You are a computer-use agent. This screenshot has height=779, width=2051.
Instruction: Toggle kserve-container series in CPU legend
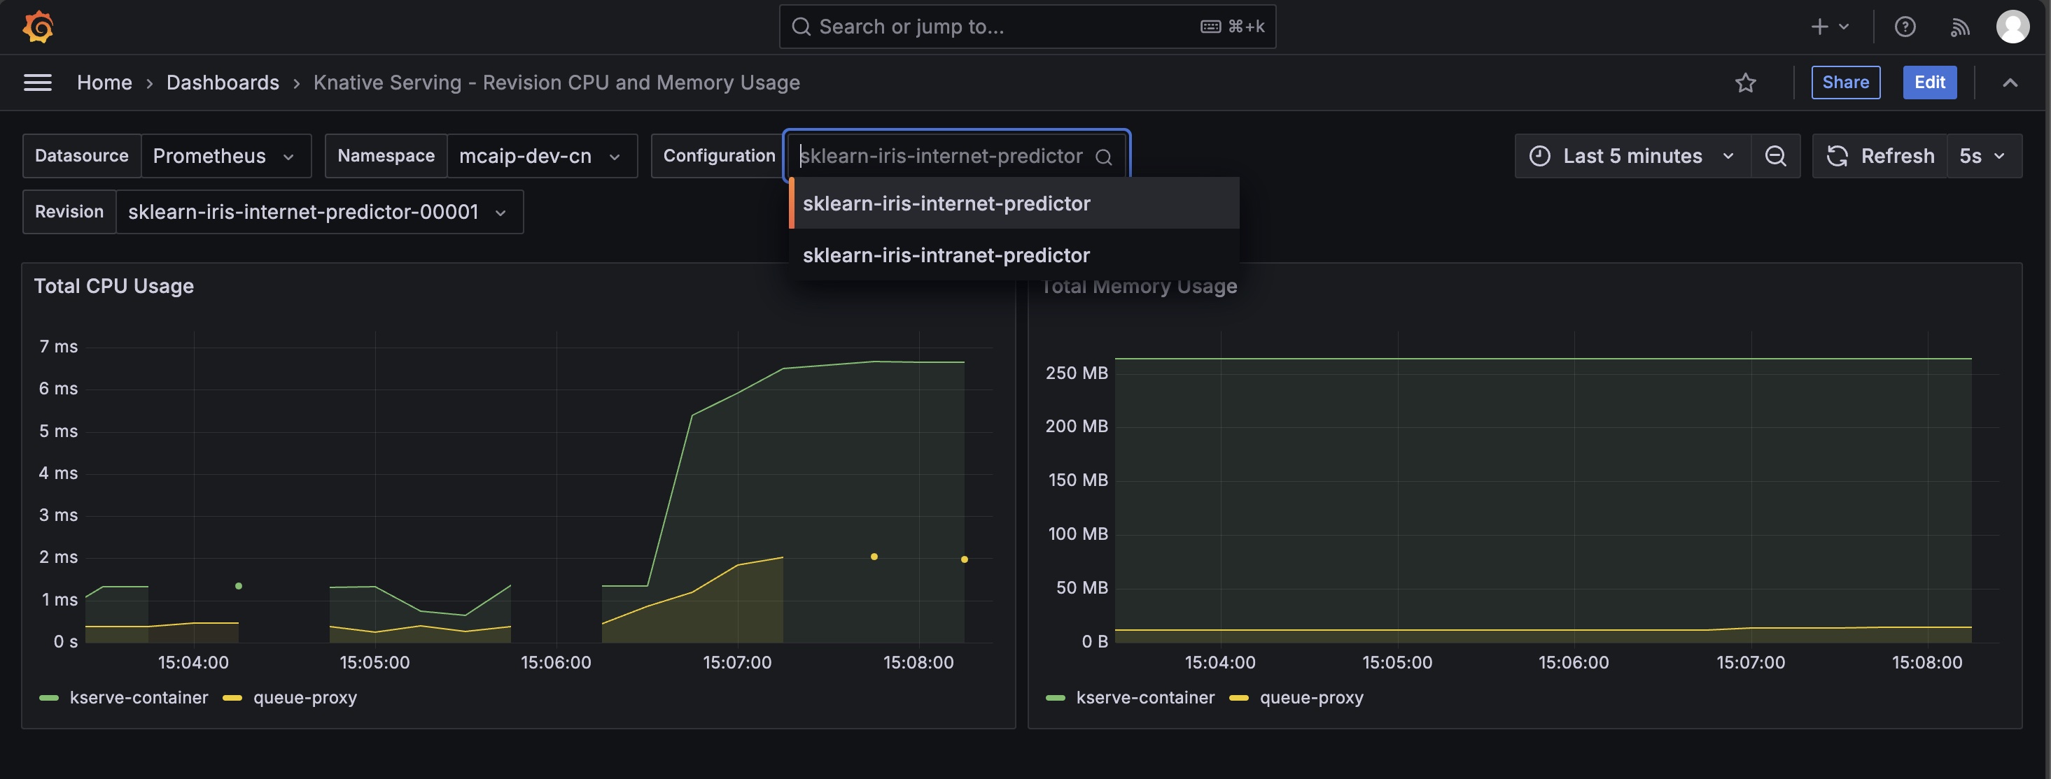[x=139, y=698]
